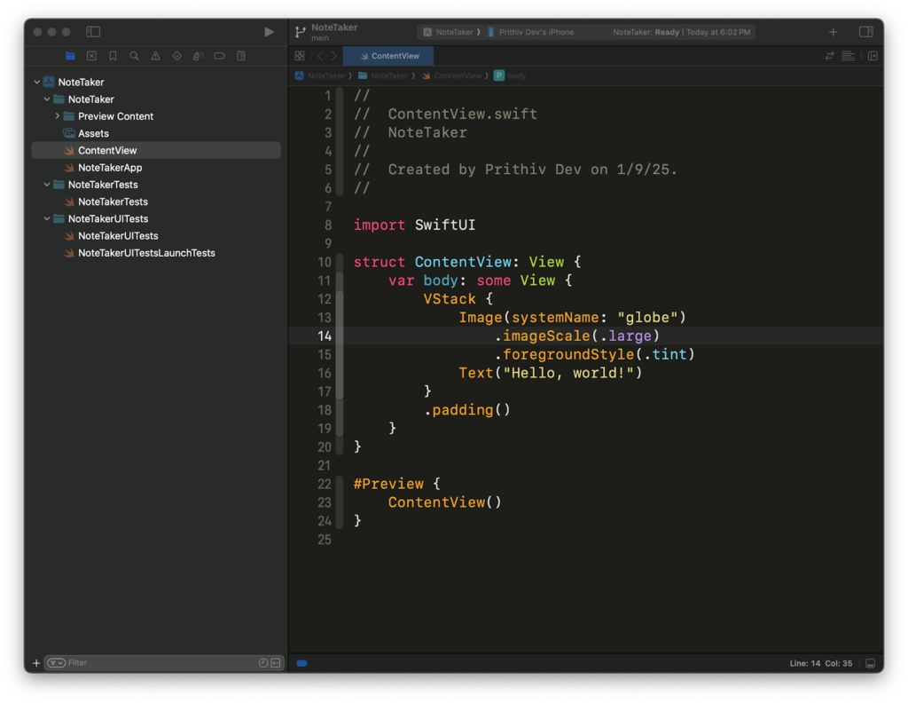Screen dimensions: 908x703
Task: Collapse the NoteTakerUITests group
Action: (x=47, y=218)
